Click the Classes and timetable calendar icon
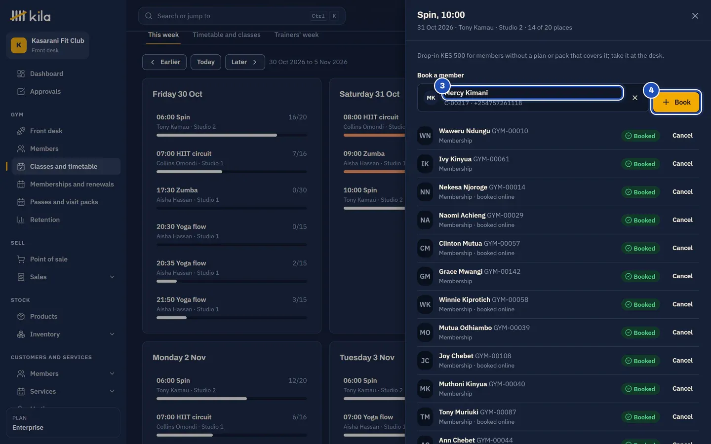Image resolution: width=711 pixels, height=444 pixels. [21, 167]
